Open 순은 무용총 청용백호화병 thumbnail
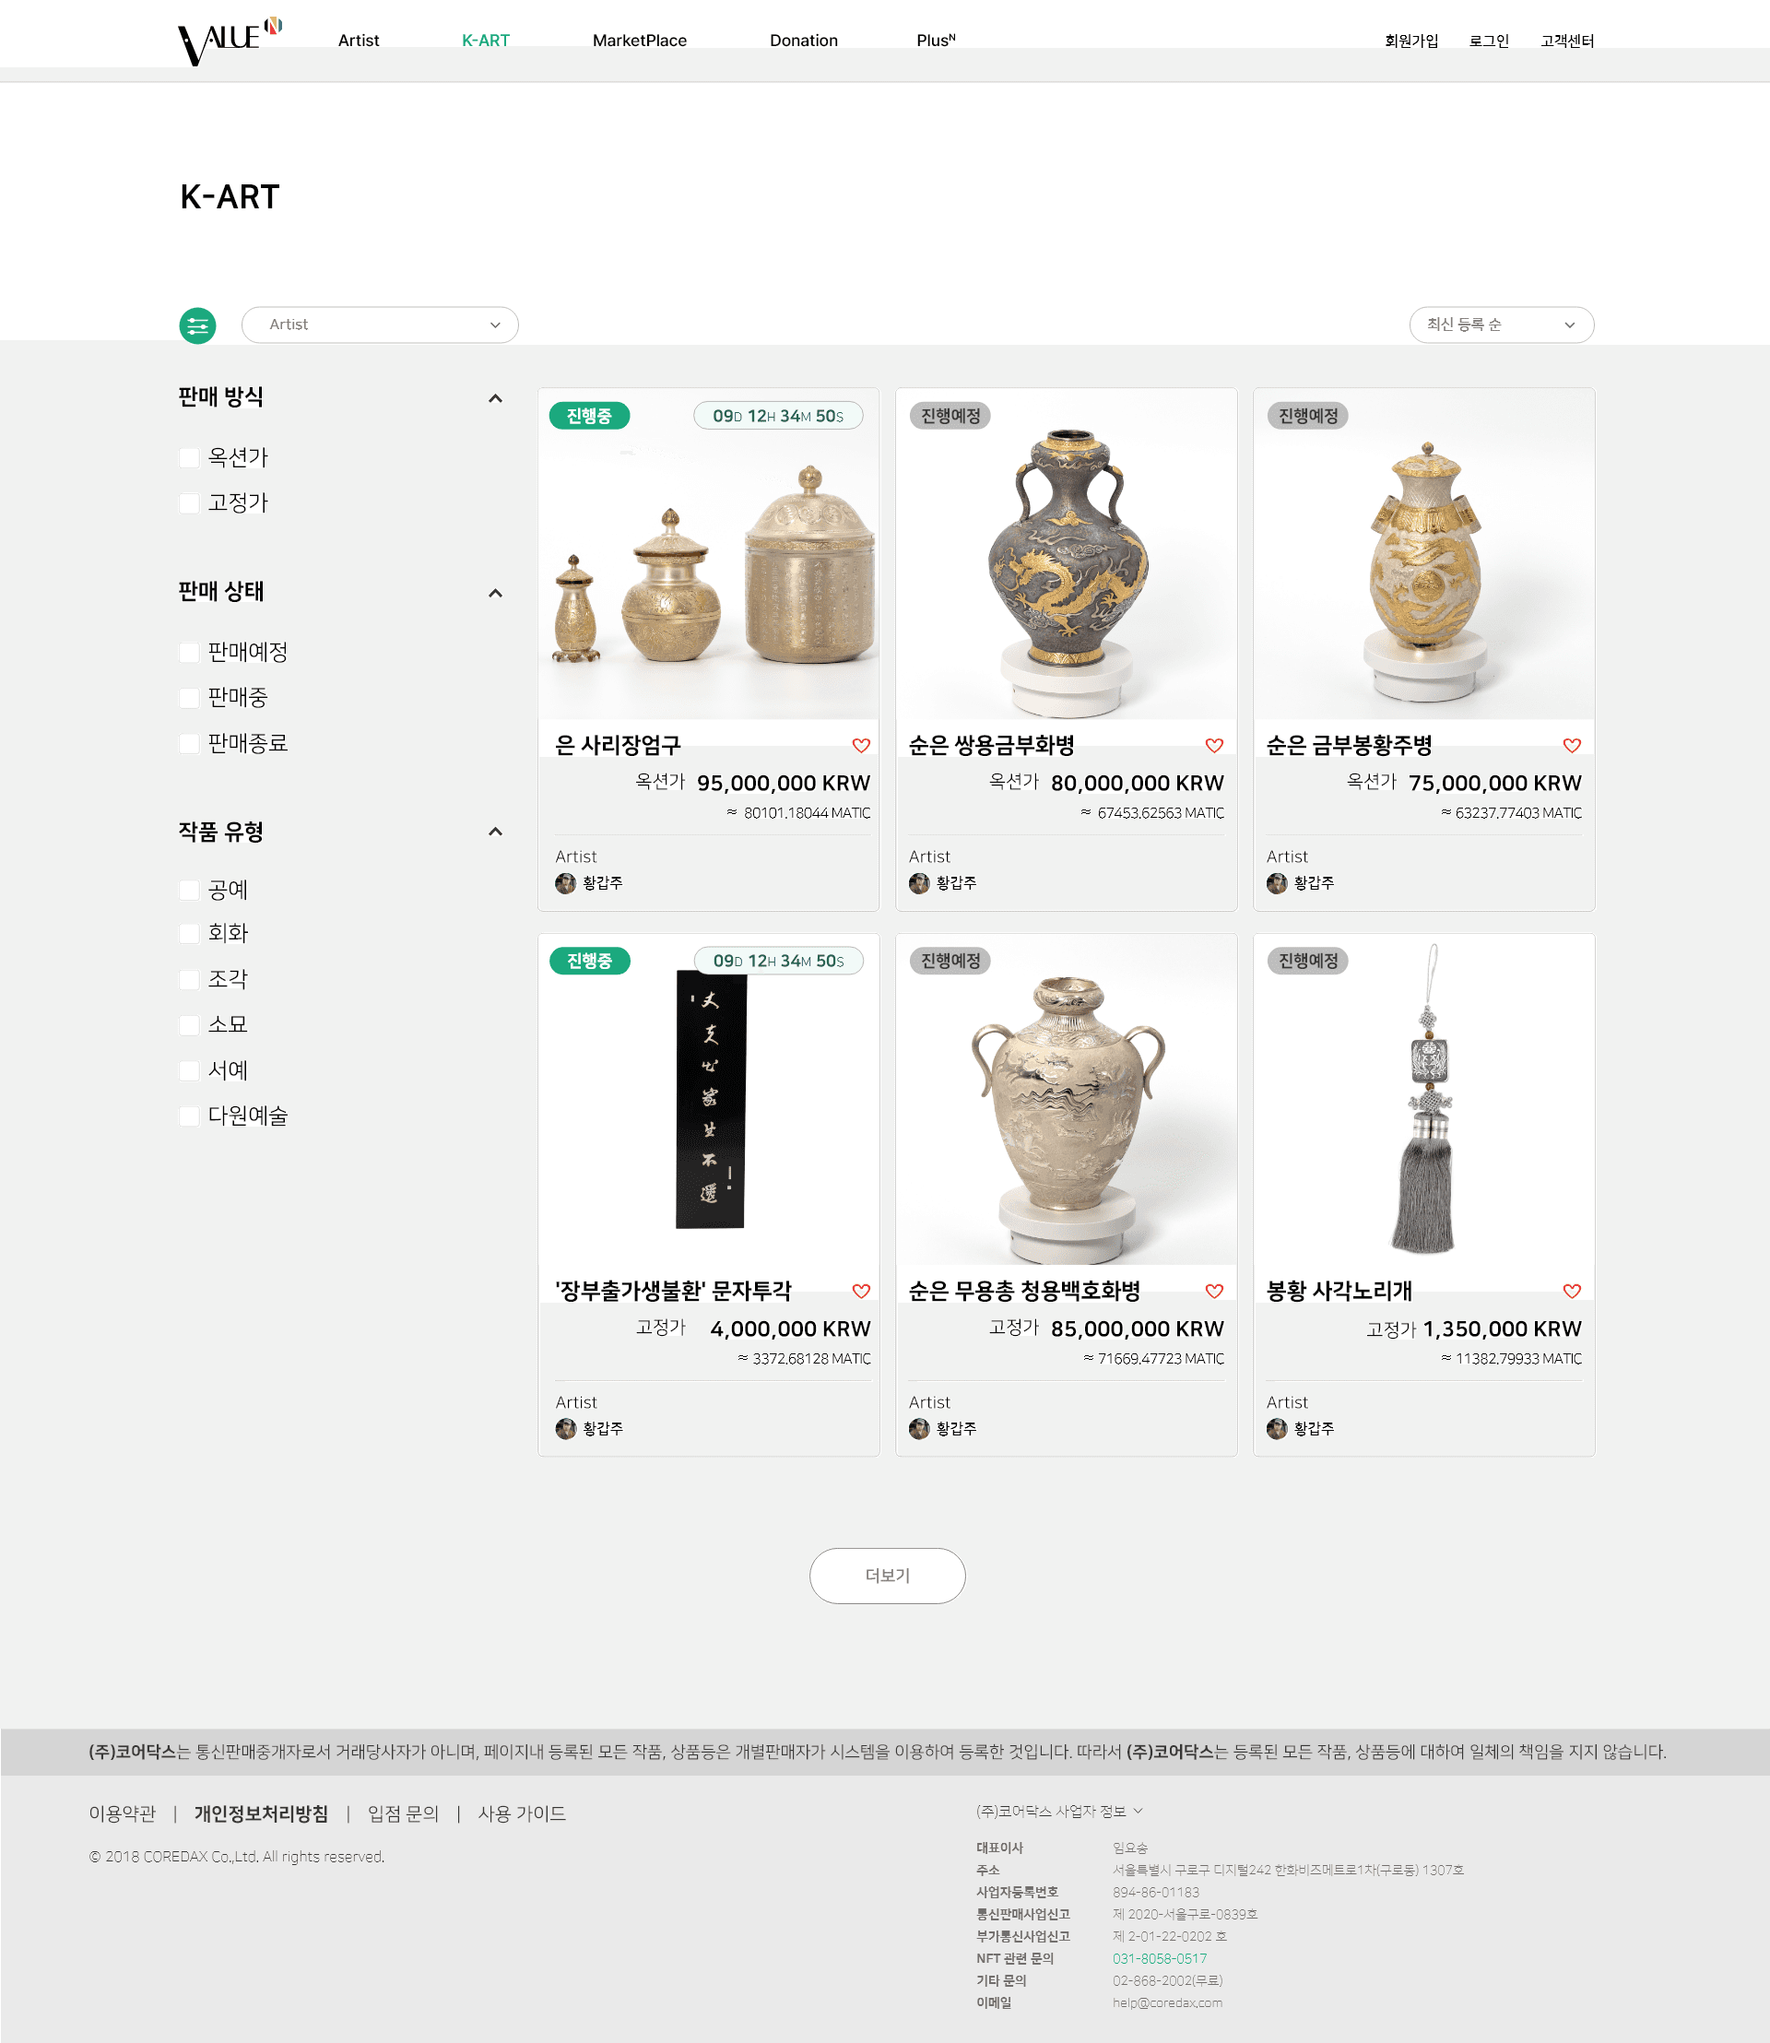This screenshot has height=2043, width=1770. (x=1066, y=1100)
